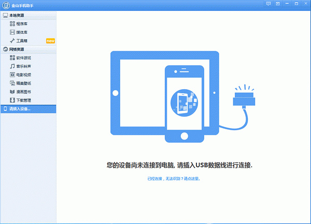Select 音乐铃声 (Music & Ringtones)

[x=23, y=66]
